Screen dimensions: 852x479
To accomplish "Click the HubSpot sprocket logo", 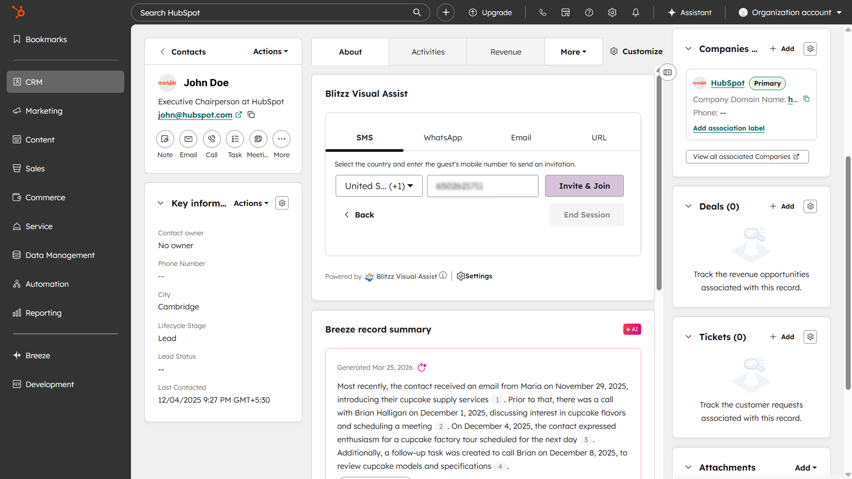I will tap(18, 12).
